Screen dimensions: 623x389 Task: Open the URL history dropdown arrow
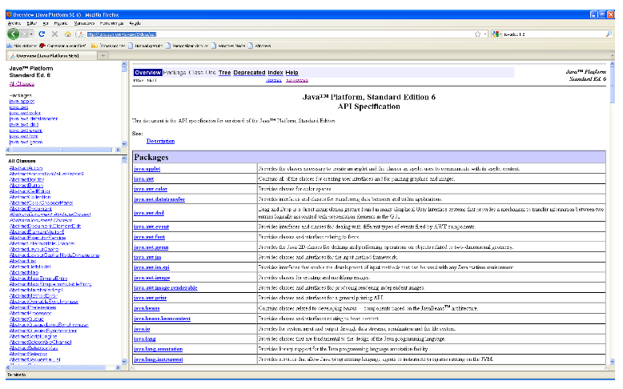[485, 34]
